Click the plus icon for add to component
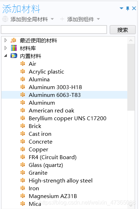 pyautogui.click(x=62, y=19)
